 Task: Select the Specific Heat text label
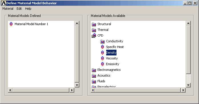(115, 47)
